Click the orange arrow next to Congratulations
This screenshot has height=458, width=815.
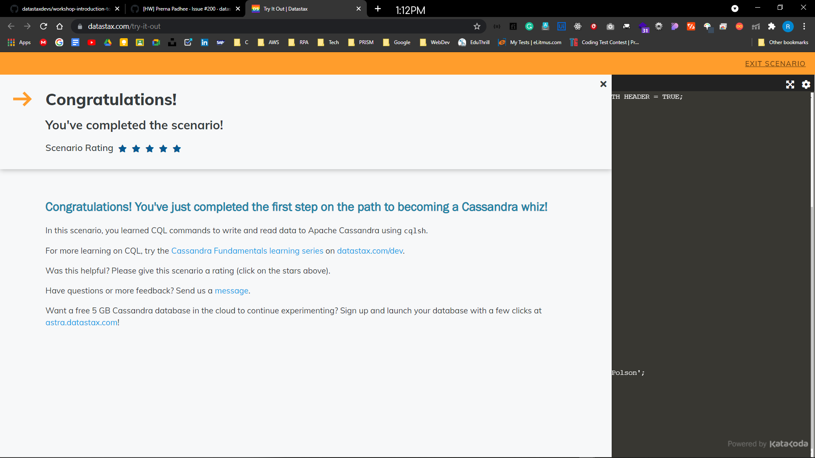tap(22, 99)
